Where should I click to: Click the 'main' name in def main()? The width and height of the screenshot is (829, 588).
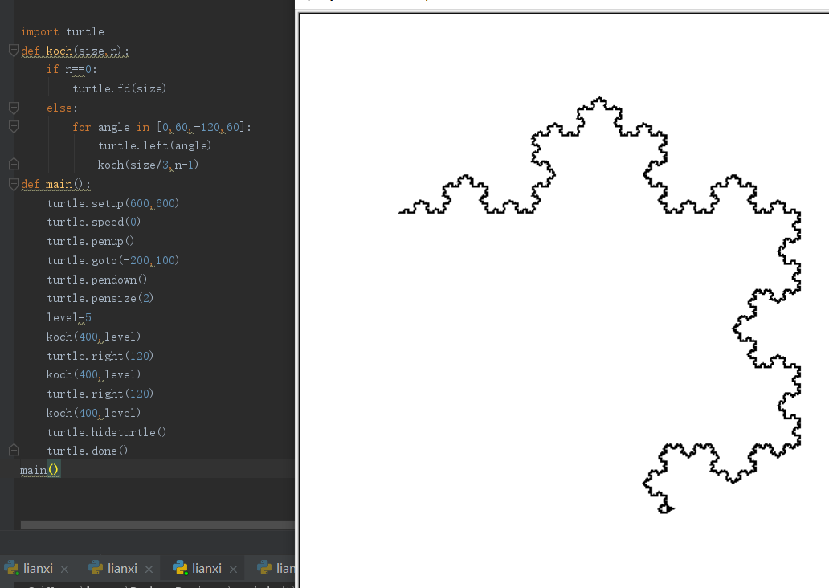pos(59,184)
